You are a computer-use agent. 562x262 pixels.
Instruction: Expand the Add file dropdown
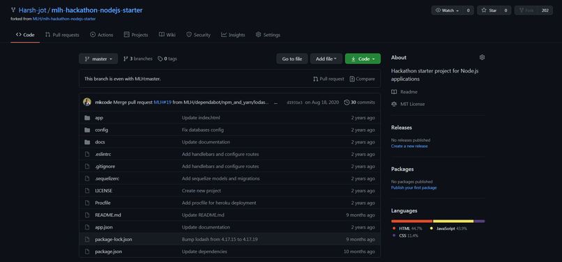click(326, 59)
